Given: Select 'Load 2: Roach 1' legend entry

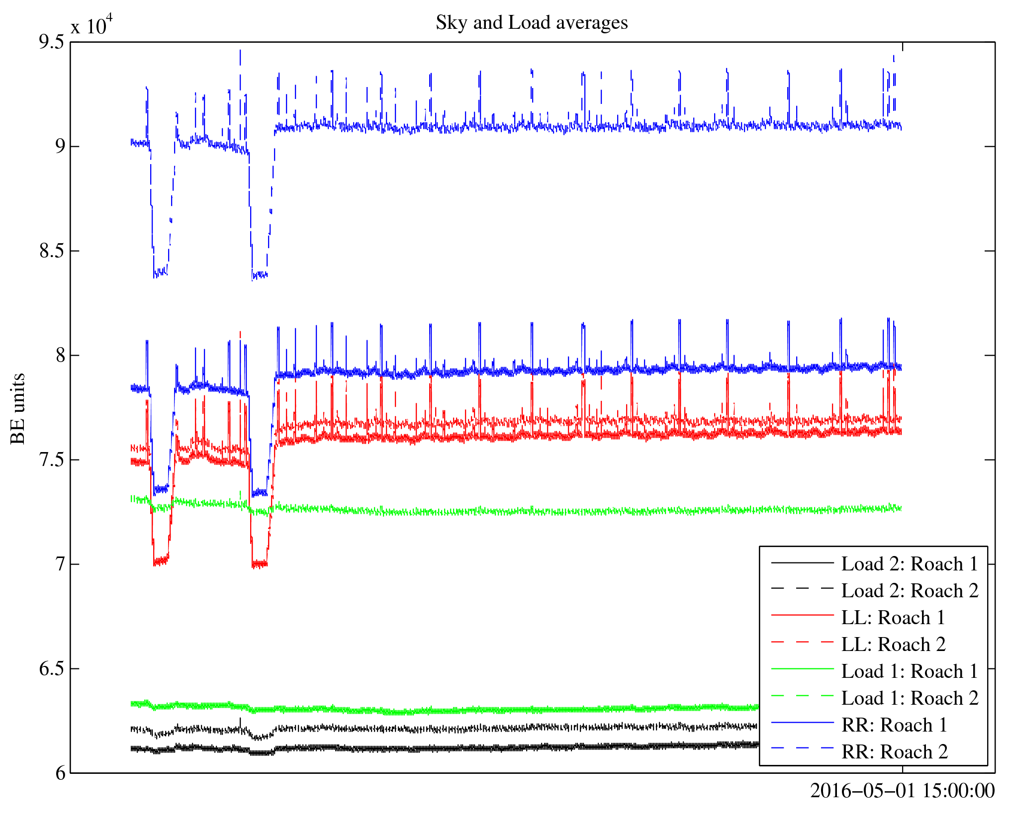Looking at the screenshot, I should tap(910, 564).
